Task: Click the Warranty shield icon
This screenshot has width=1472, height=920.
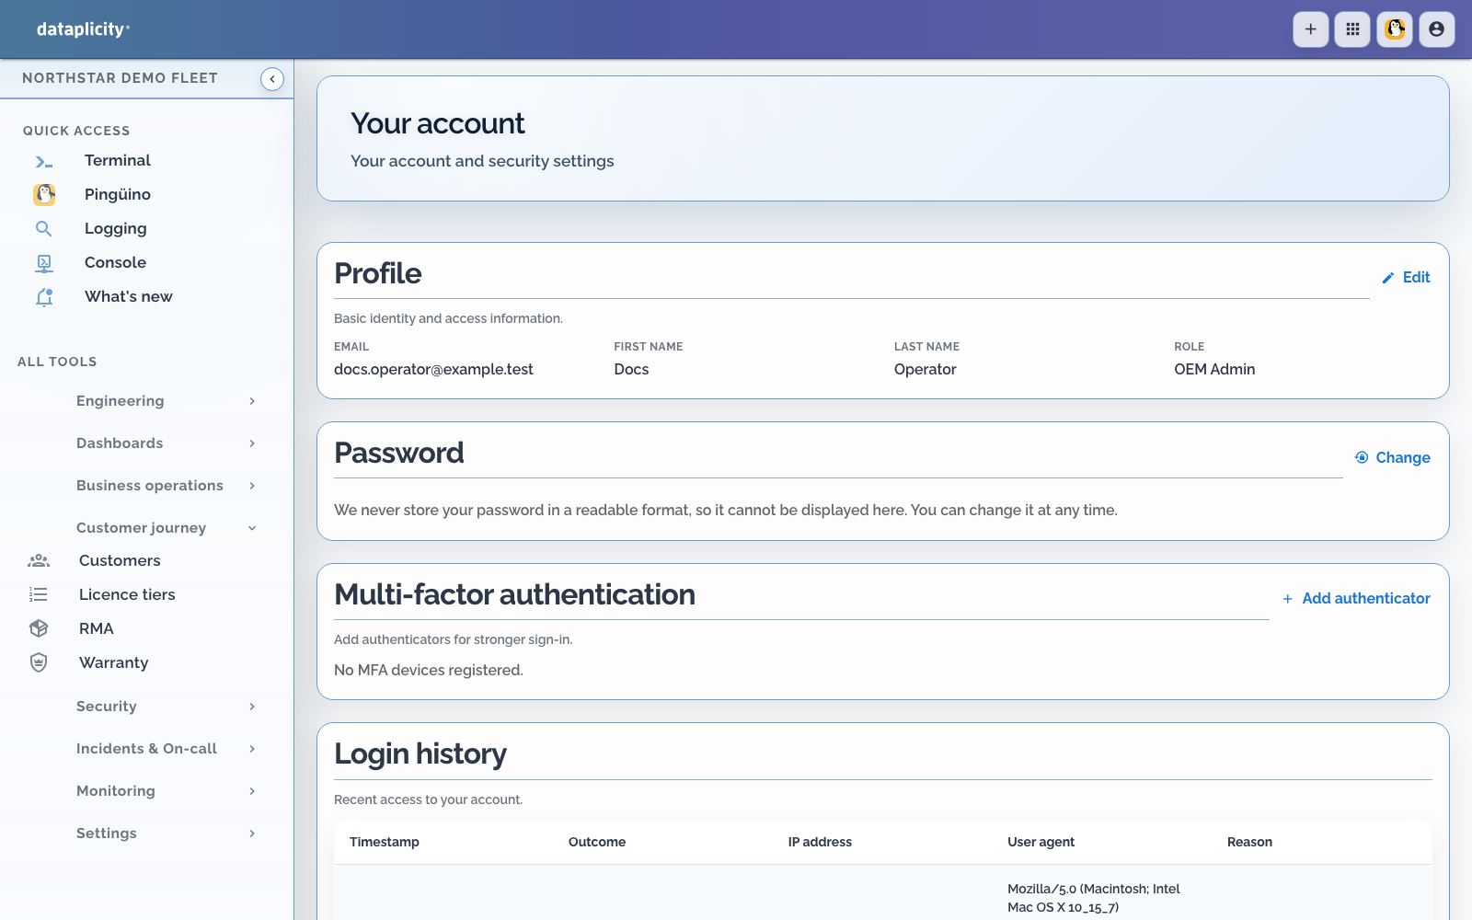Action: (x=39, y=662)
